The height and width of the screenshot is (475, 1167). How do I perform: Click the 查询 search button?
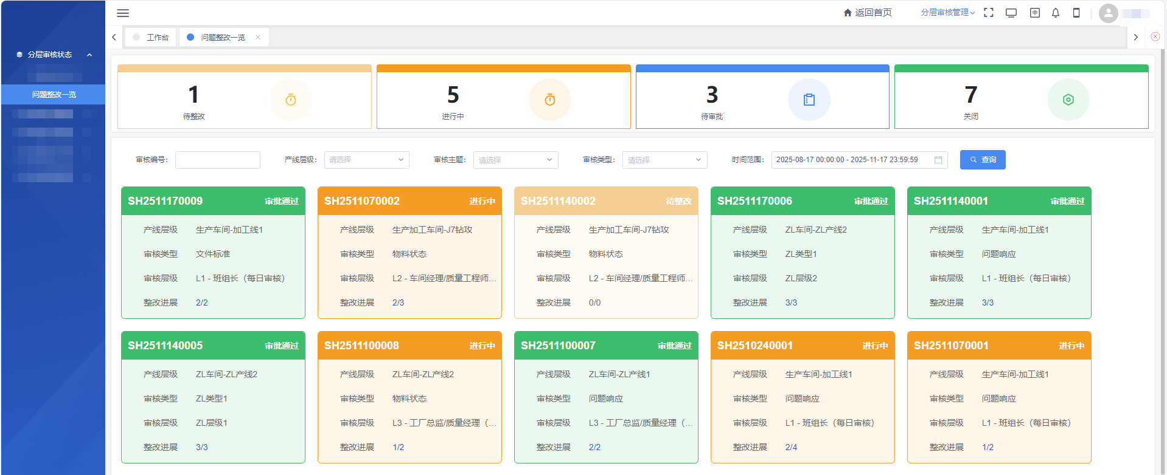(x=983, y=160)
